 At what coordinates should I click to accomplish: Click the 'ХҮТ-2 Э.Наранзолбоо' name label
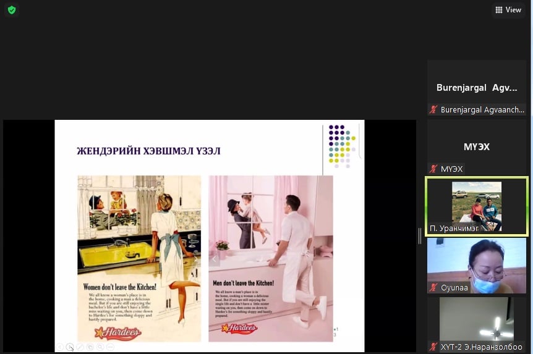[481, 347]
